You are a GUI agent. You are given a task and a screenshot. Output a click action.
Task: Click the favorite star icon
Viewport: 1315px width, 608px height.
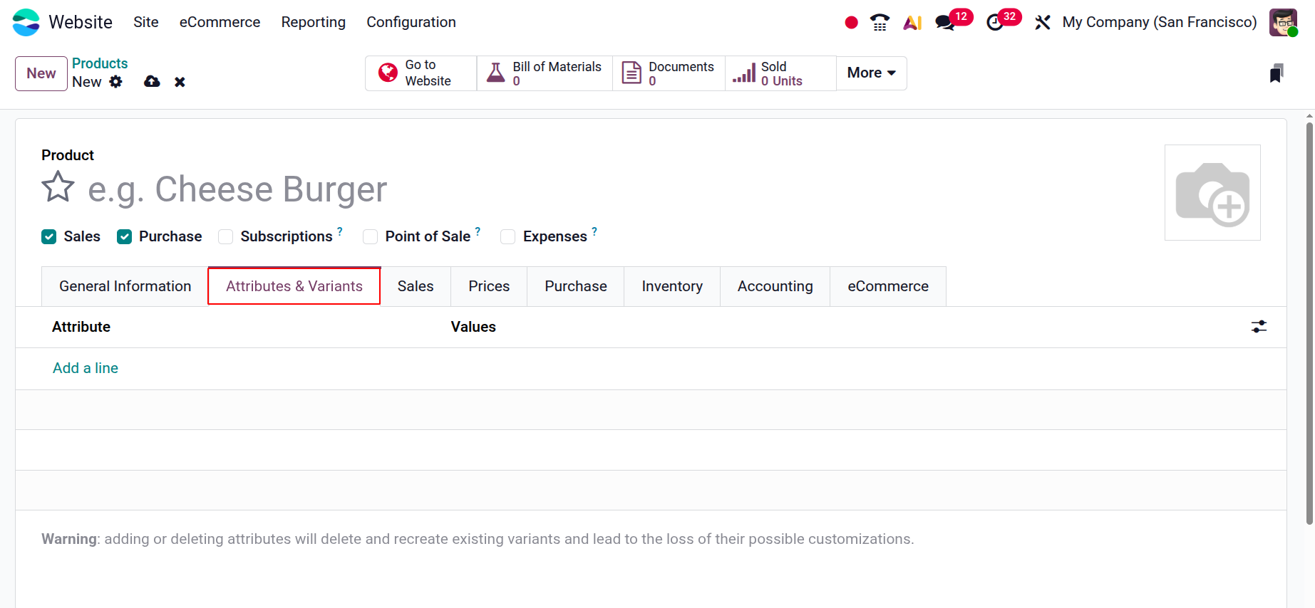[x=58, y=188]
